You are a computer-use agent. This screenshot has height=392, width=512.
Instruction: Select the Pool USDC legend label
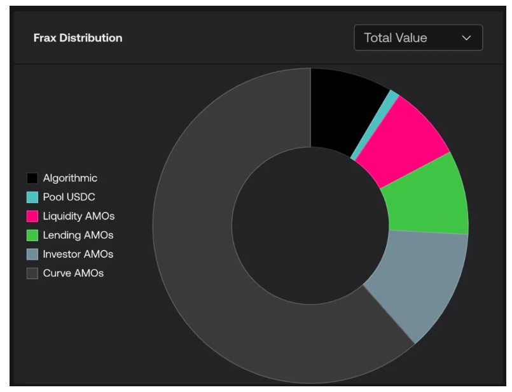coord(69,197)
